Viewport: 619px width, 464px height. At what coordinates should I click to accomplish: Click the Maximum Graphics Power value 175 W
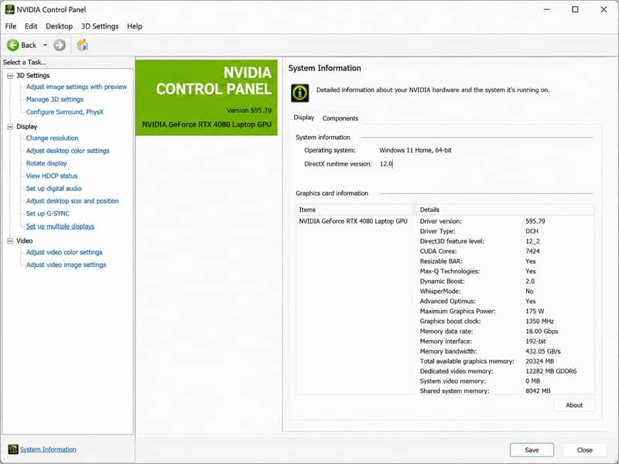pos(535,312)
